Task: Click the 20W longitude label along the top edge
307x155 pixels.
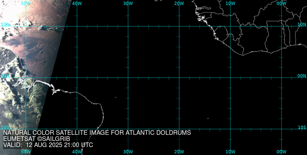Action: (179, 3)
